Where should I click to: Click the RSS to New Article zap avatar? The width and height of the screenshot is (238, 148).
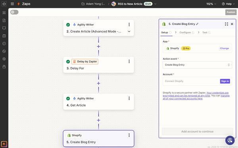point(113,4)
